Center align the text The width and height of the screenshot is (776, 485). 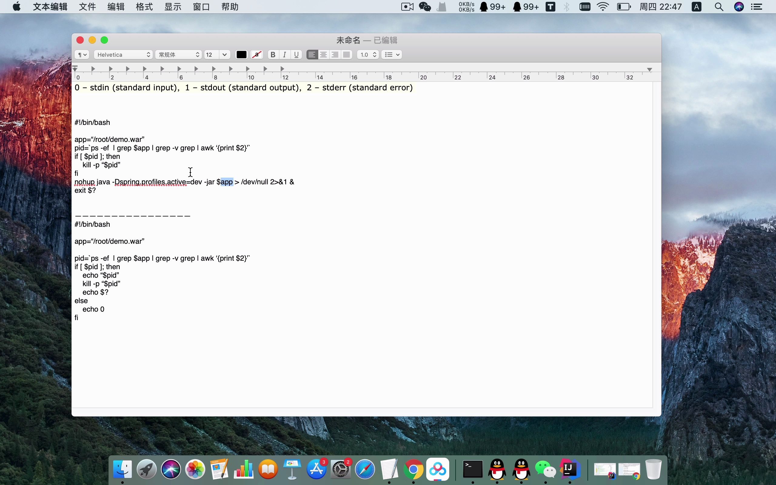click(x=323, y=55)
